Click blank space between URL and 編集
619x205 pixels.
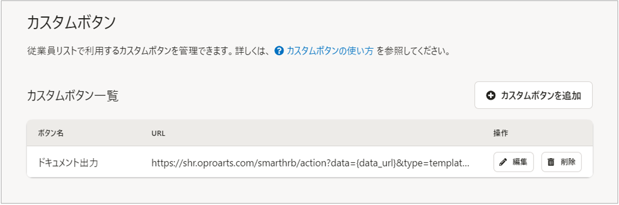click(481, 162)
